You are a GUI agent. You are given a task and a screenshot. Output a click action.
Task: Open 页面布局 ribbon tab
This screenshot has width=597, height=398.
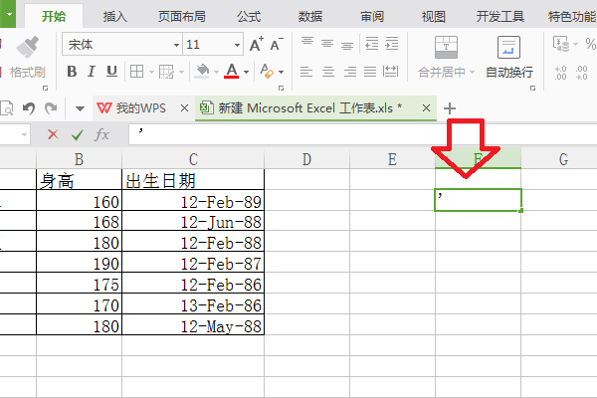point(182,16)
